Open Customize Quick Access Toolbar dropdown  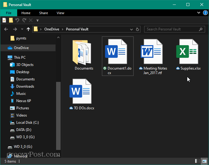[x=38, y=20]
